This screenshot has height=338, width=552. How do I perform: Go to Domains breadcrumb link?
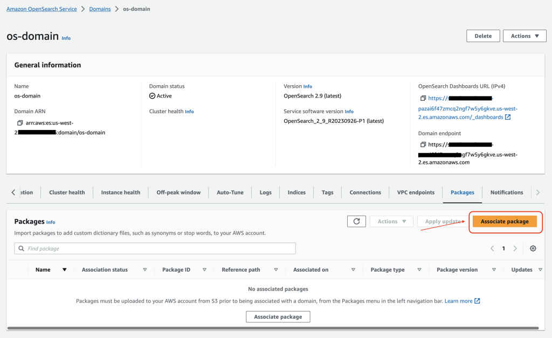pos(100,9)
